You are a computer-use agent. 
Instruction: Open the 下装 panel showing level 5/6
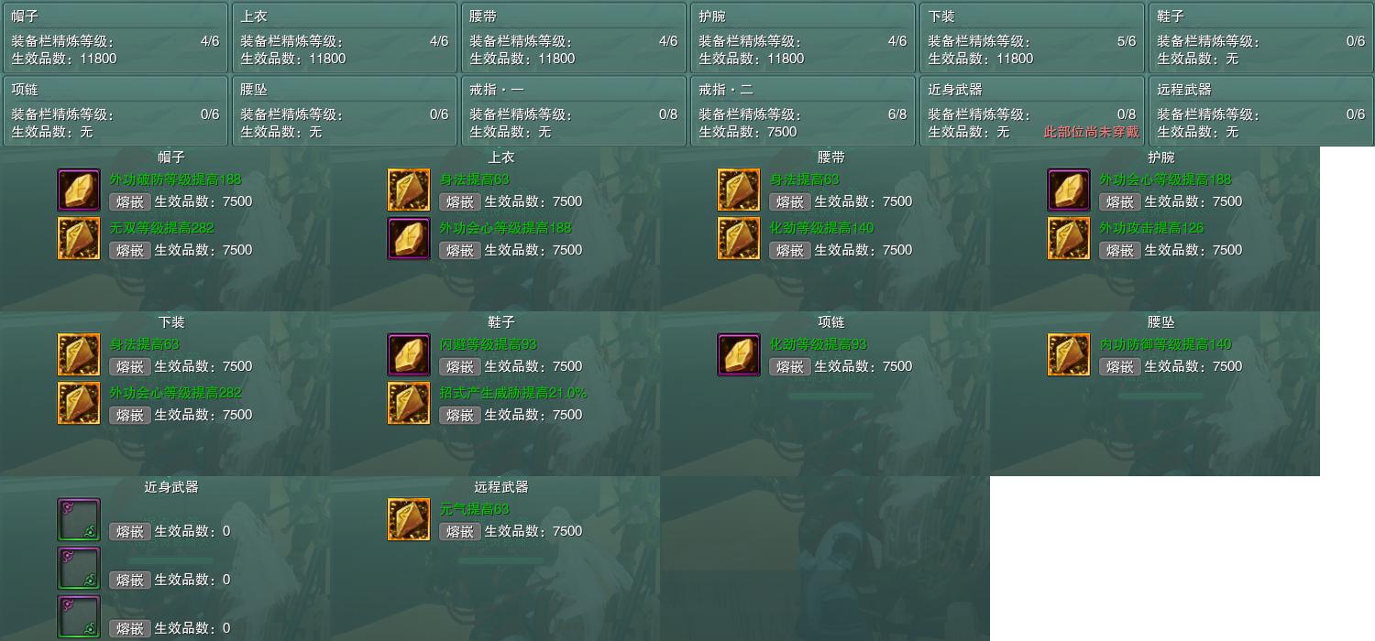click(x=1031, y=38)
